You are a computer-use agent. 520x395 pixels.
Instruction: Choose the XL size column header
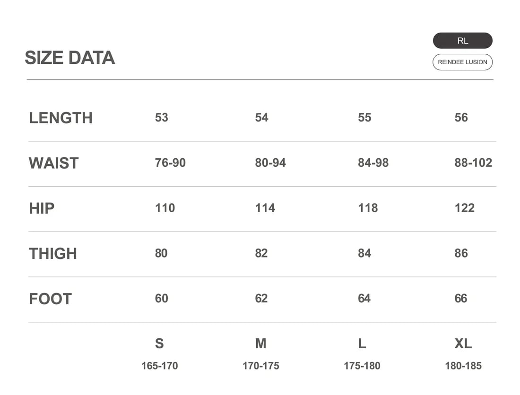(x=463, y=343)
